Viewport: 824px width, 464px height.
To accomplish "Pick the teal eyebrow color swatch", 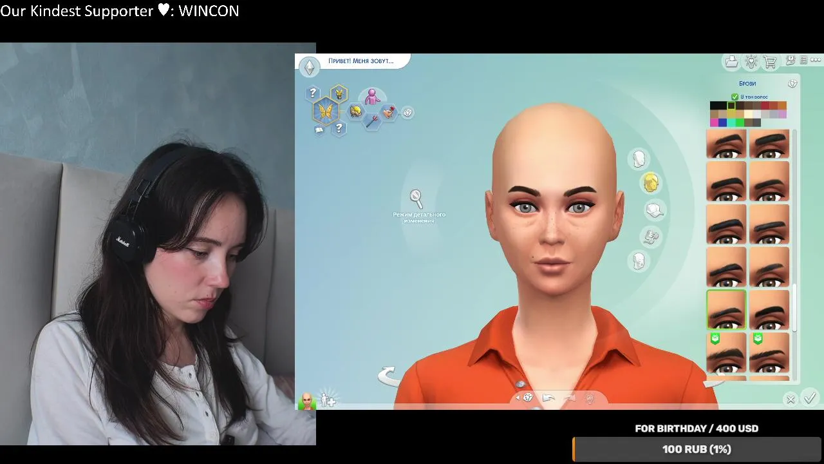I will tap(731, 122).
